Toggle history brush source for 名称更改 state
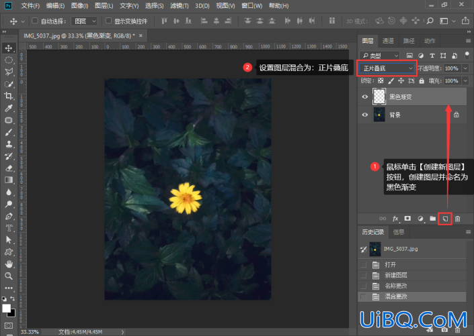Viewport: 474px width, 336px height. click(363, 286)
